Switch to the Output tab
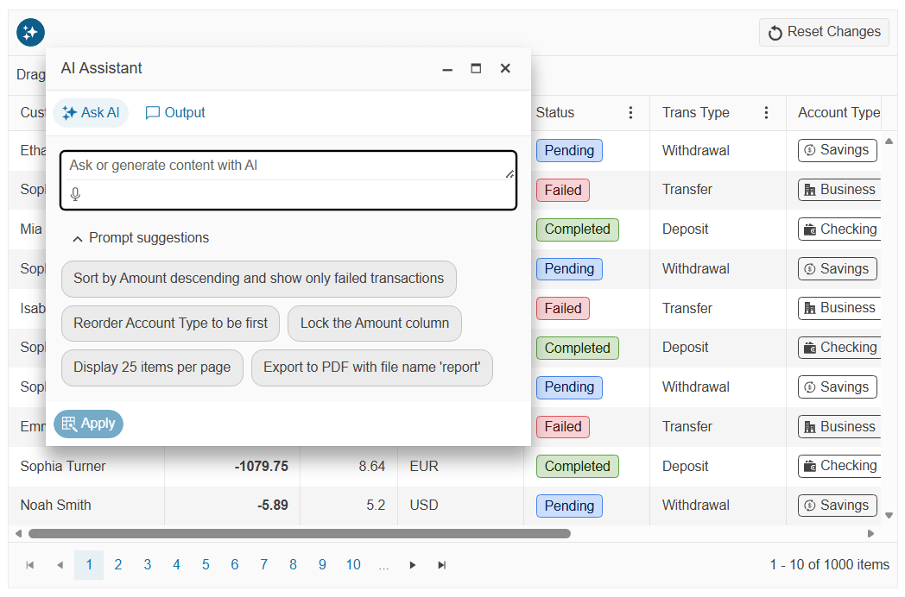The width and height of the screenshot is (905, 597). coord(175,112)
